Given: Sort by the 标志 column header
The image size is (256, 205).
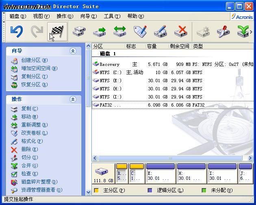Looking at the screenshot, I should [135, 46].
